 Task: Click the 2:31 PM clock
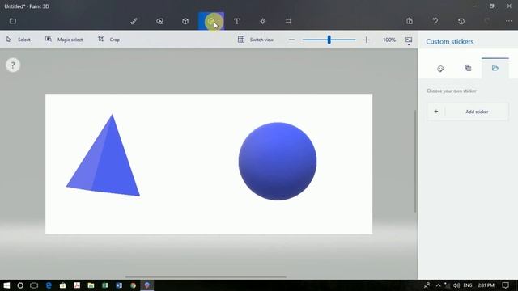coord(486,285)
